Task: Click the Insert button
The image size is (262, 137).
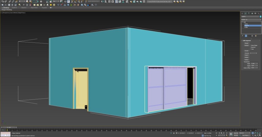Action: click(246, 55)
